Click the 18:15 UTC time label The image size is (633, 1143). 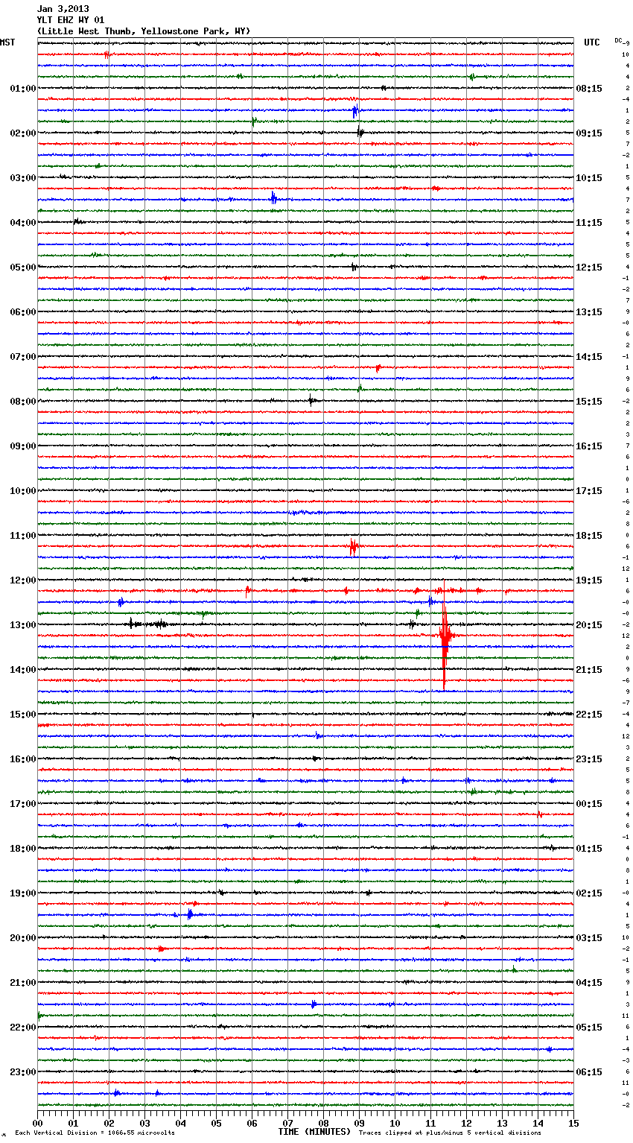(x=589, y=536)
